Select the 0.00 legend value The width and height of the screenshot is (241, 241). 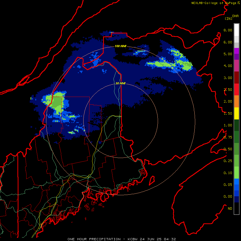(x=228, y=197)
